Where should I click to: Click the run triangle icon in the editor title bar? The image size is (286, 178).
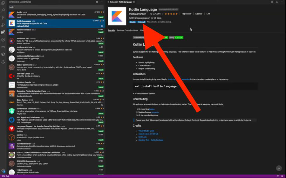click(272, 2)
